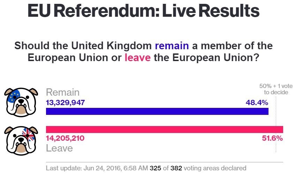Select the Remain vote count 13,329,947
Screen dimensions: 295x177
point(65,102)
